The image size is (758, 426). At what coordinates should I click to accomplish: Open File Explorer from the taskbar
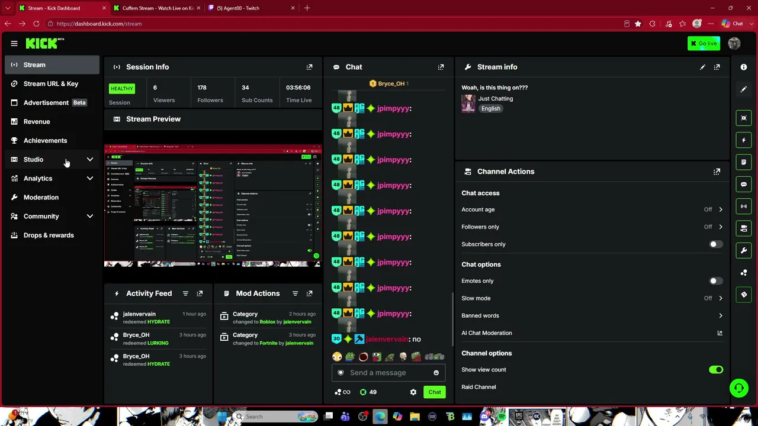[415, 417]
